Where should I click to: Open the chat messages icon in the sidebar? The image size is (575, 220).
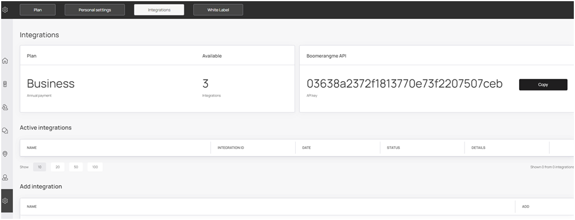tap(5, 131)
